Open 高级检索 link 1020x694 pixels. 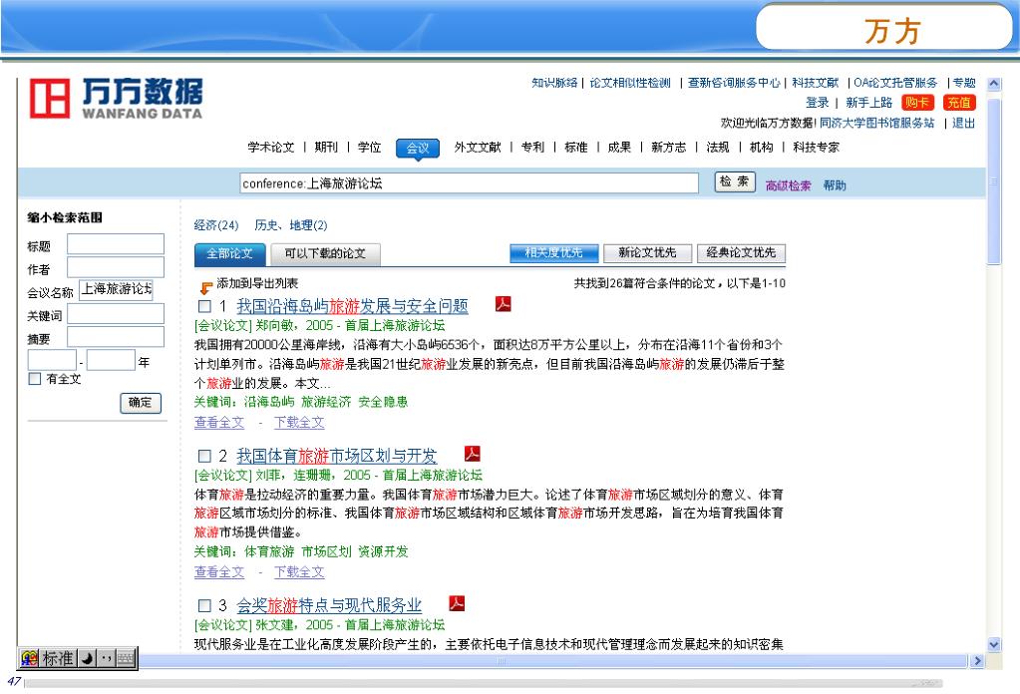click(x=788, y=185)
